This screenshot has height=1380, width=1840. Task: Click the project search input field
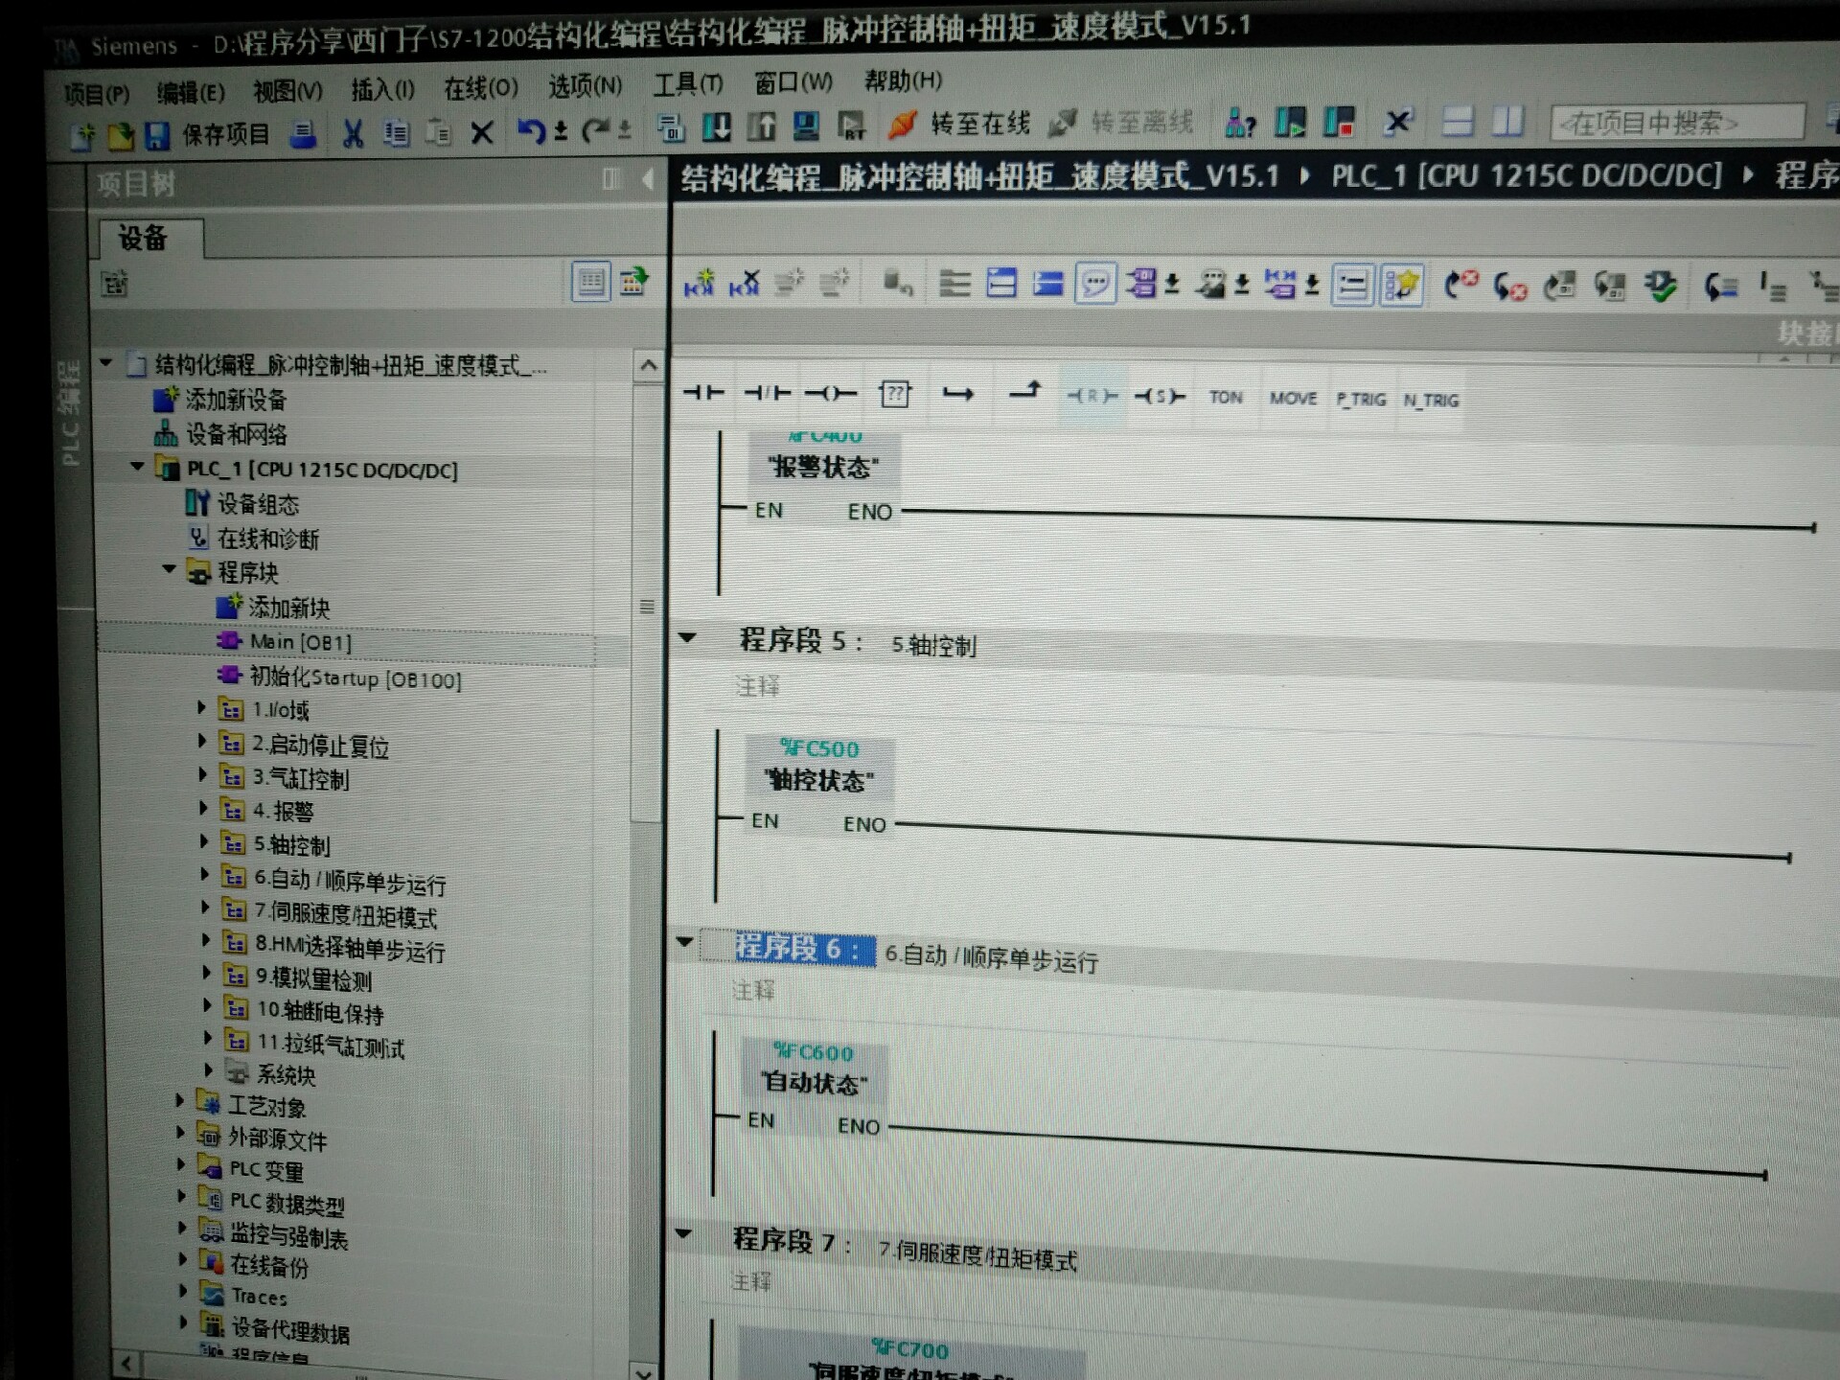tap(1676, 123)
